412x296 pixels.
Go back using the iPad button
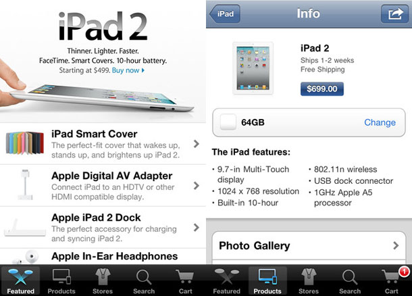coord(225,14)
